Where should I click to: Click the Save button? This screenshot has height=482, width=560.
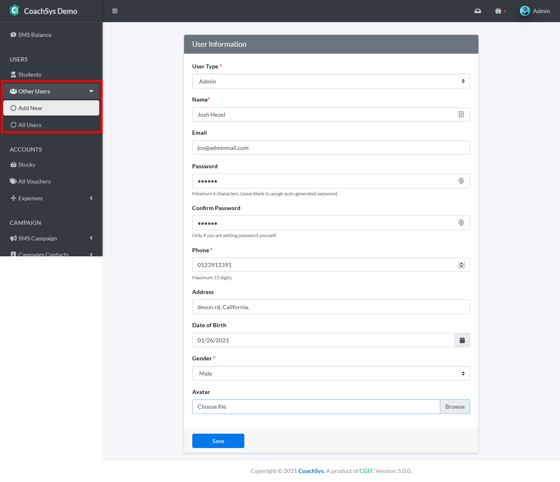(218, 441)
